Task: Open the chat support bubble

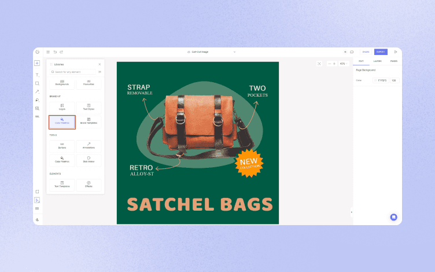Action: [x=393, y=217]
